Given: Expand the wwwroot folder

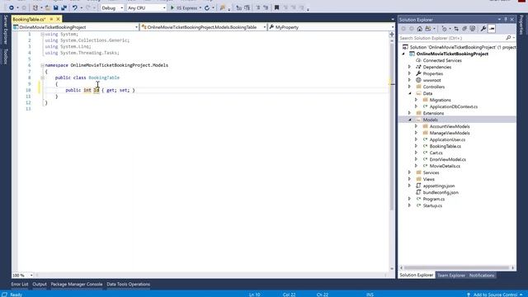Looking at the screenshot, I should point(409,80).
